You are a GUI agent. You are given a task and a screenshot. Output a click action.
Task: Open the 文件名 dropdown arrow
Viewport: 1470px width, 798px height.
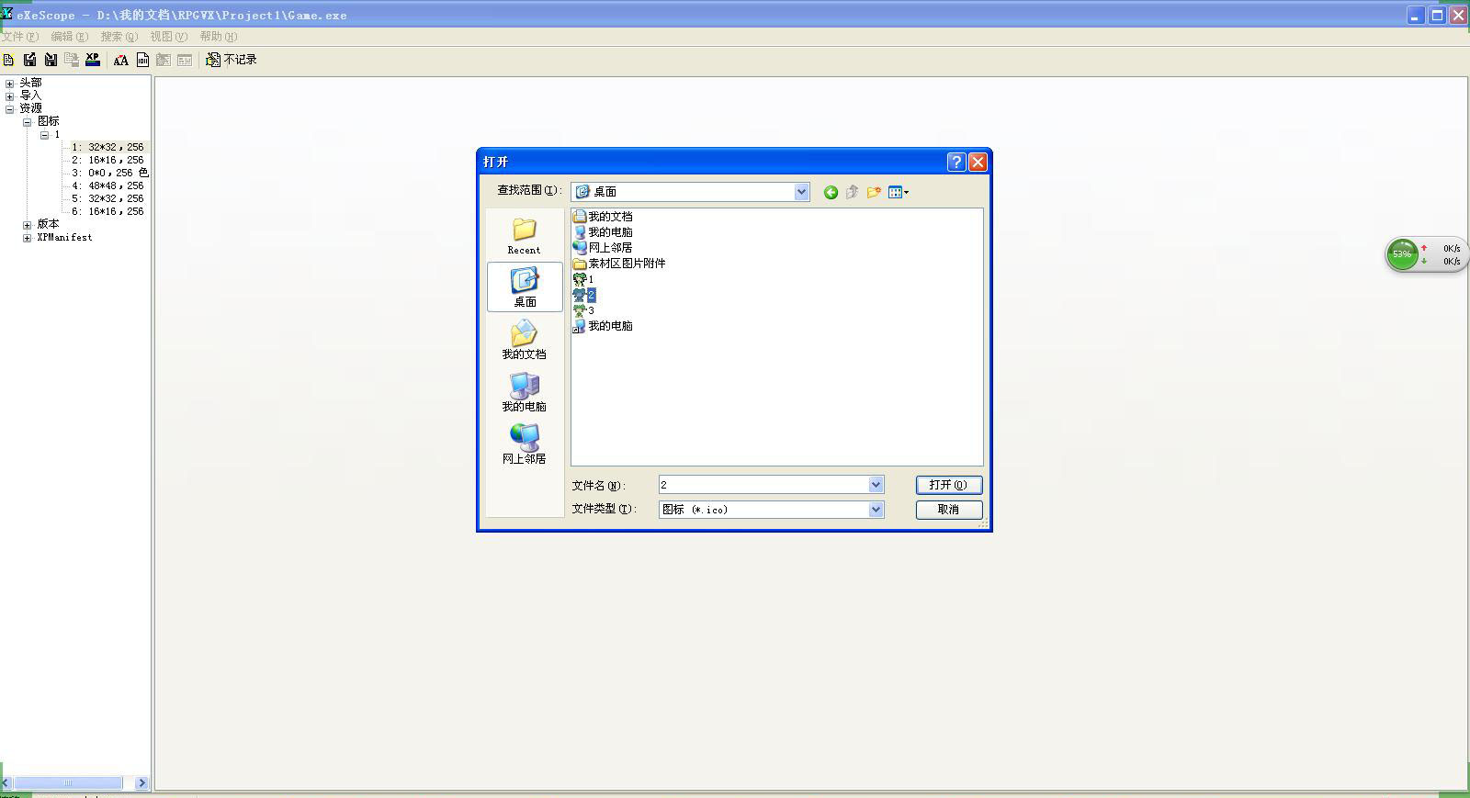click(876, 485)
